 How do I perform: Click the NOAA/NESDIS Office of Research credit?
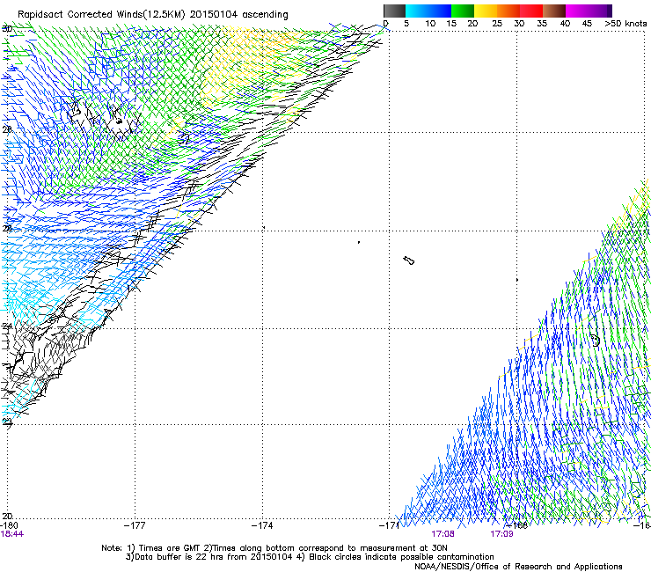click(x=518, y=567)
